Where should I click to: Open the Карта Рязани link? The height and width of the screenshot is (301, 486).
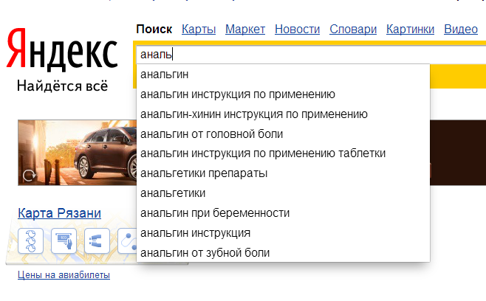[59, 215]
